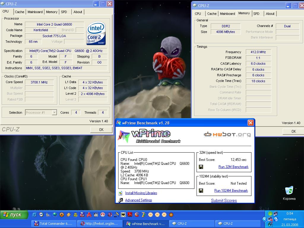Open Total Commander quick launch icon
The width and height of the screenshot is (304, 228).
pyautogui.click(x=82, y=215)
